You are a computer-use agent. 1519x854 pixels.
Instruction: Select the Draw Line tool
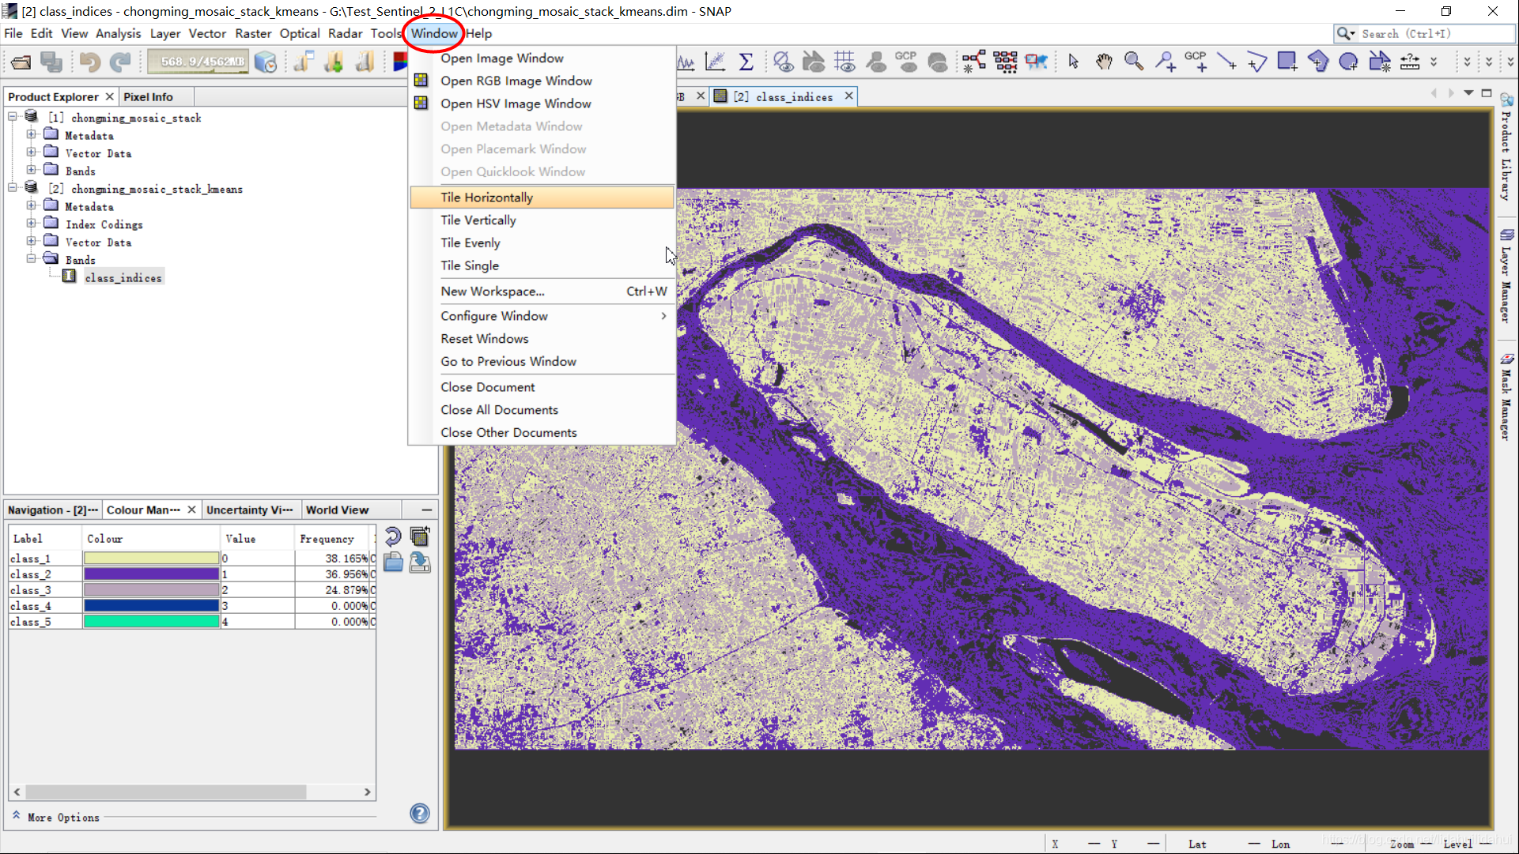tap(1226, 62)
